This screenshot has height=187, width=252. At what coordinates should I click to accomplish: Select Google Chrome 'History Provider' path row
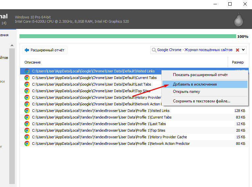pyautogui.click(x=97, y=97)
